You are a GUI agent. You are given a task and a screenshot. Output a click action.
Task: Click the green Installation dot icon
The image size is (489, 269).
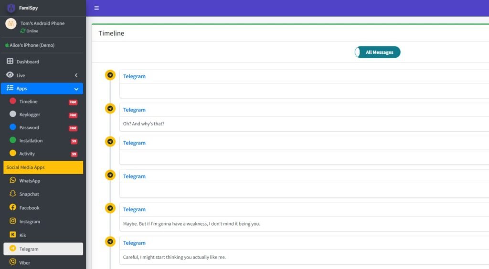tap(13, 140)
